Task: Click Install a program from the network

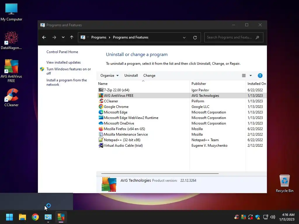Action: pos(67,82)
